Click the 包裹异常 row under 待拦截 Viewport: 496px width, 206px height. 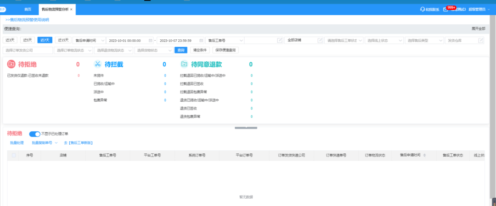[130, 100]
